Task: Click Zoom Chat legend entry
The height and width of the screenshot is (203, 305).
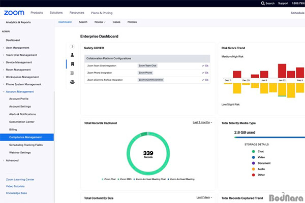Action: point(109,179)
